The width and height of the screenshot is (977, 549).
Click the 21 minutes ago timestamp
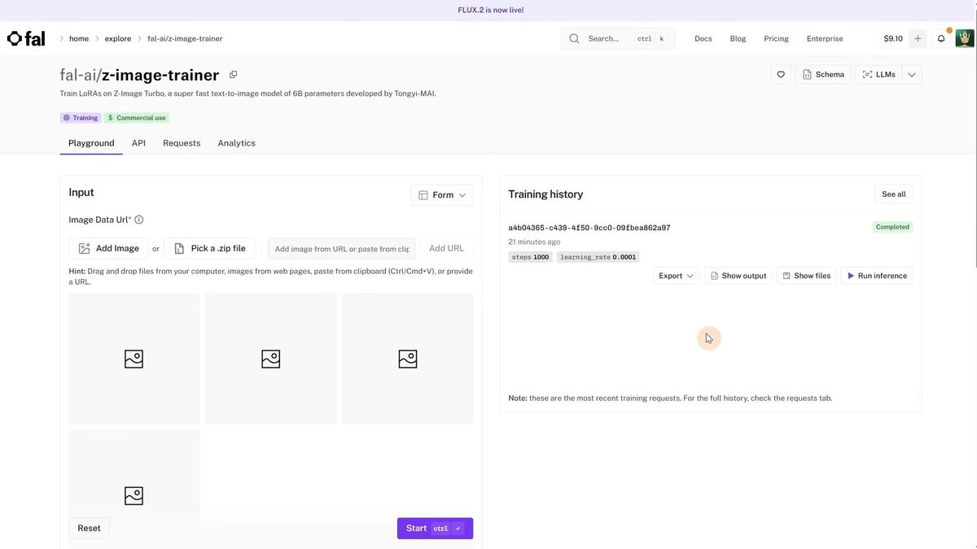click(534, 242)
